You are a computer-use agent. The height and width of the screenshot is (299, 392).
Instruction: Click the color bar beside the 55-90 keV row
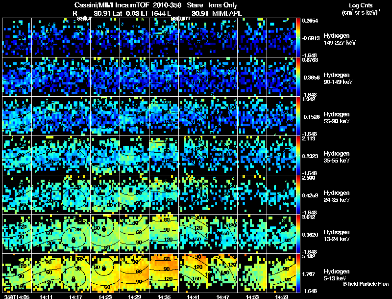298,116
